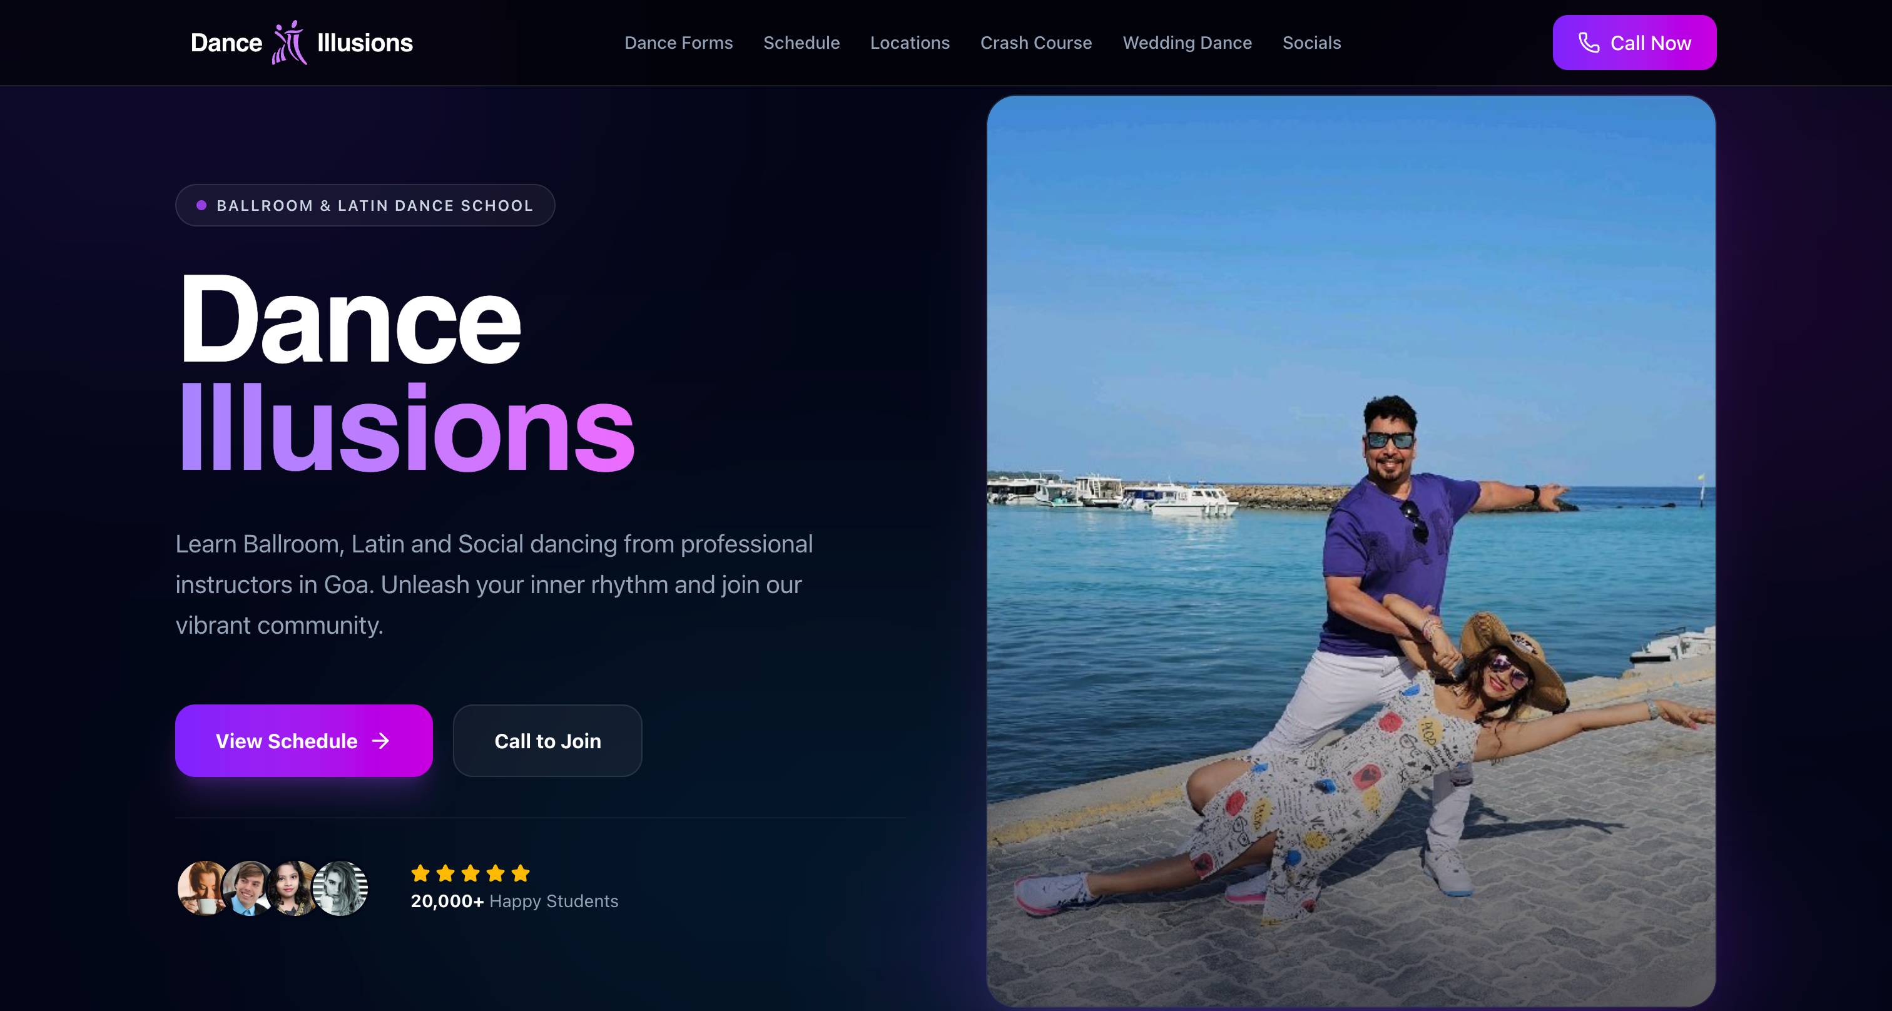Image resolution: width=1892 pixels, height=1011 pixels.
Task: Click the first gold star in the rating
Action: [421, 874]
